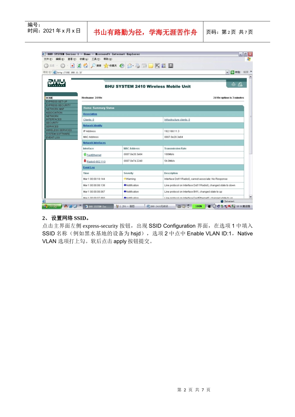Click the Network Interfaces section link
The image size is (295, 417).
(94, 143)
